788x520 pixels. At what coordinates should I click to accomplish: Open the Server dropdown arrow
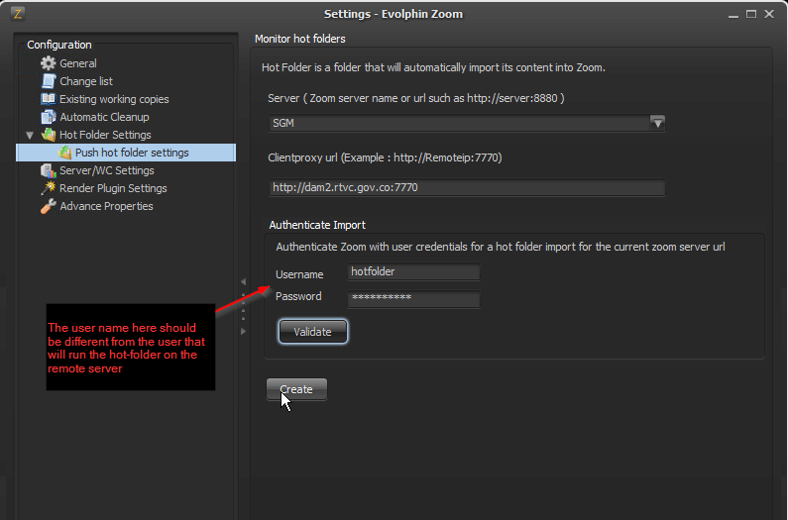656,123
